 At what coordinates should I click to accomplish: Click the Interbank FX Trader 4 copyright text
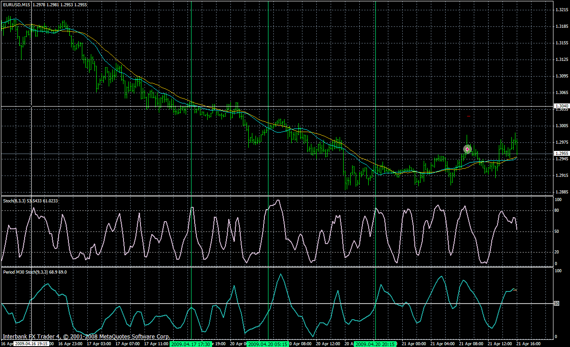(86, 336)
